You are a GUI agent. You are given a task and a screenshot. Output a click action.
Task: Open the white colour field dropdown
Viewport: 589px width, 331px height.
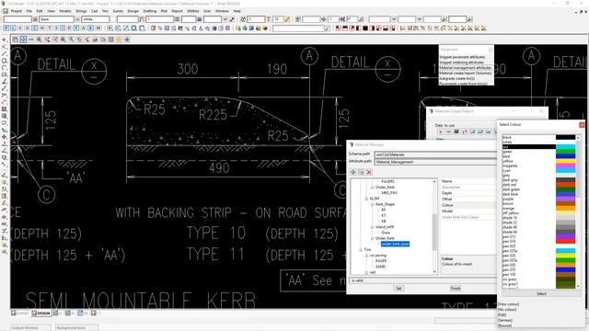point(96,19)
